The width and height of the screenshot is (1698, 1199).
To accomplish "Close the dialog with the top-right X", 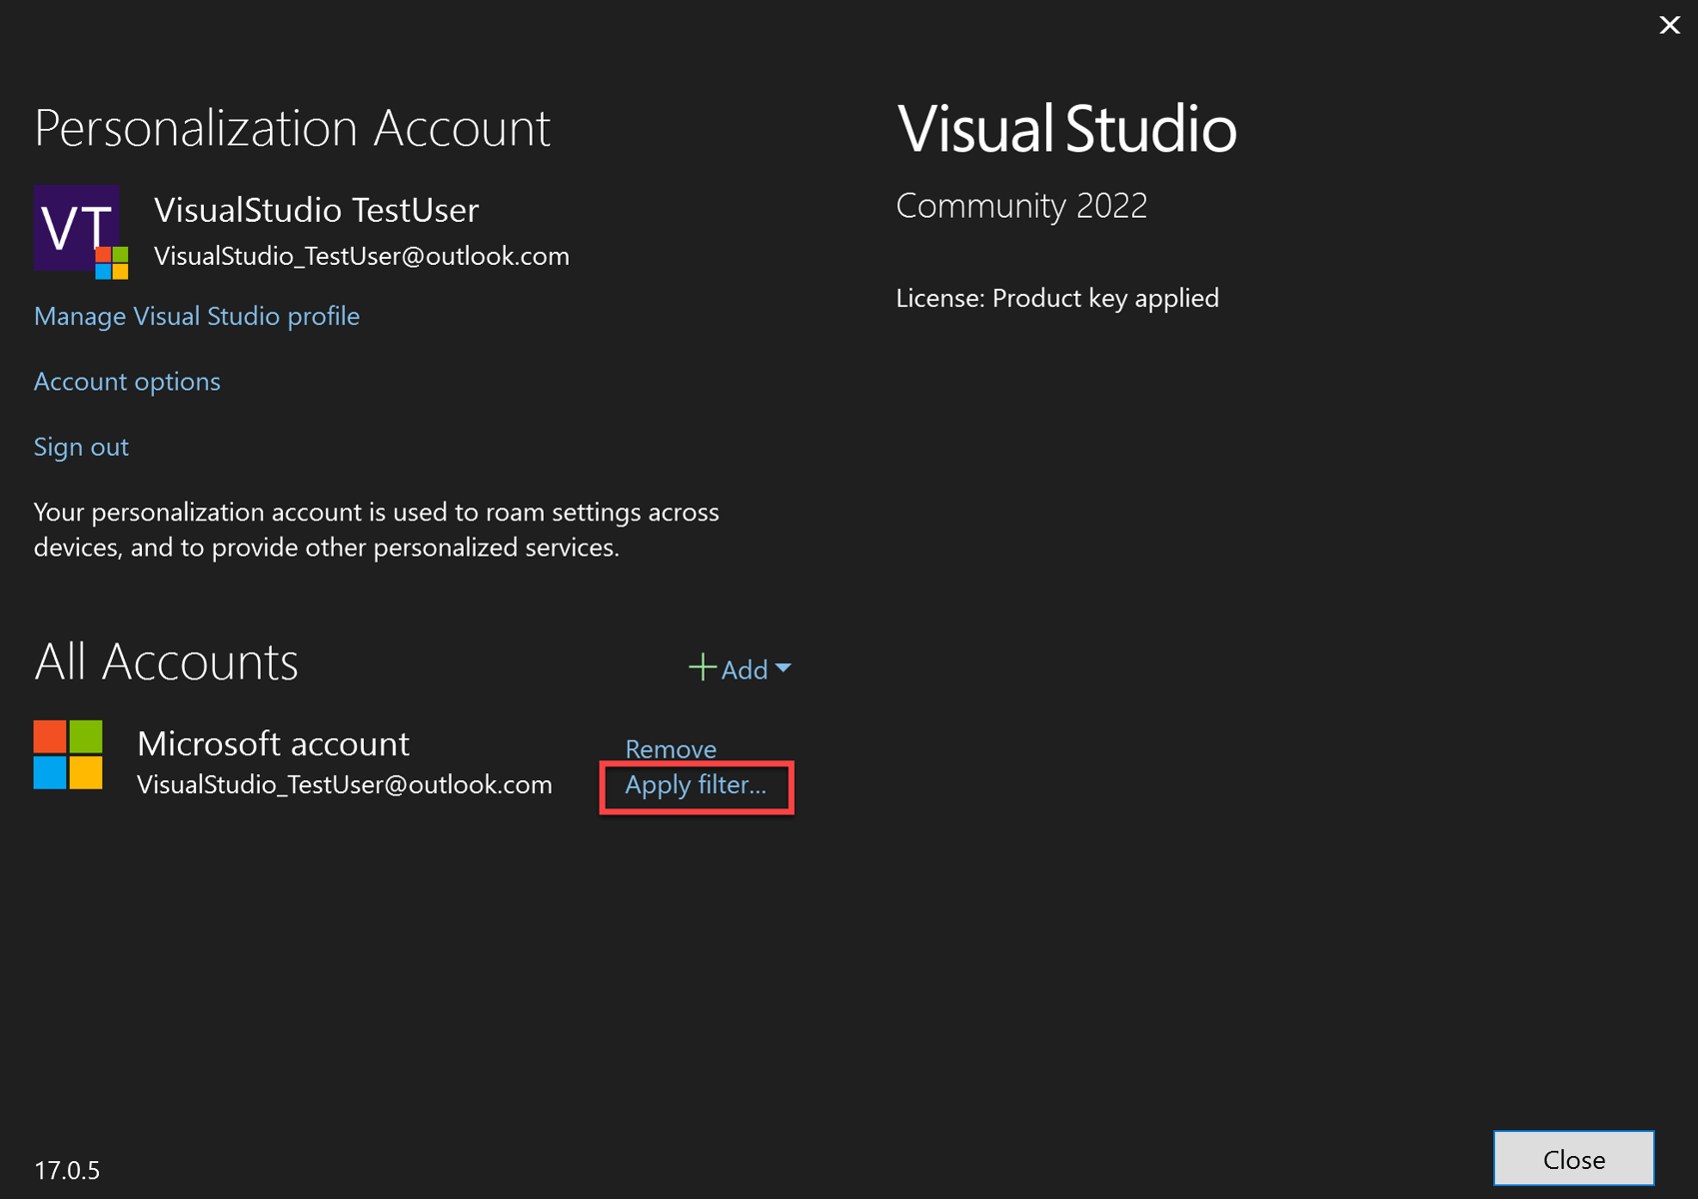I will click(1669, 25).
